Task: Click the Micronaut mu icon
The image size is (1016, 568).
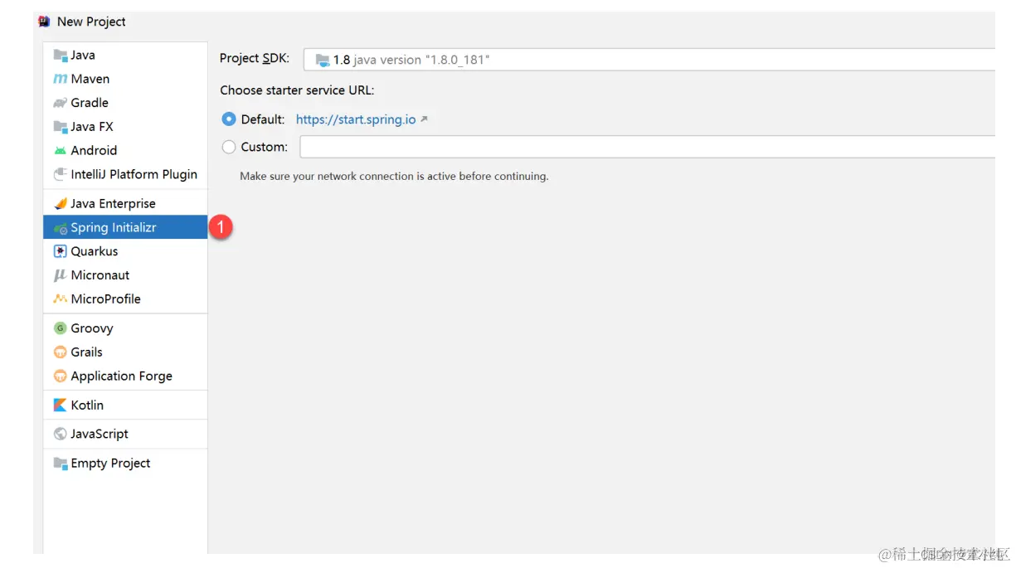Action: [x=60, y=275]
